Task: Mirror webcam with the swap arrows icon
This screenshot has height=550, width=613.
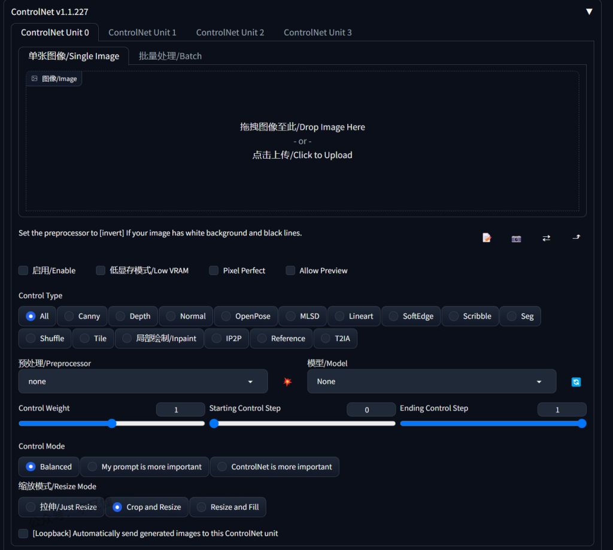Action: [546, 238]
